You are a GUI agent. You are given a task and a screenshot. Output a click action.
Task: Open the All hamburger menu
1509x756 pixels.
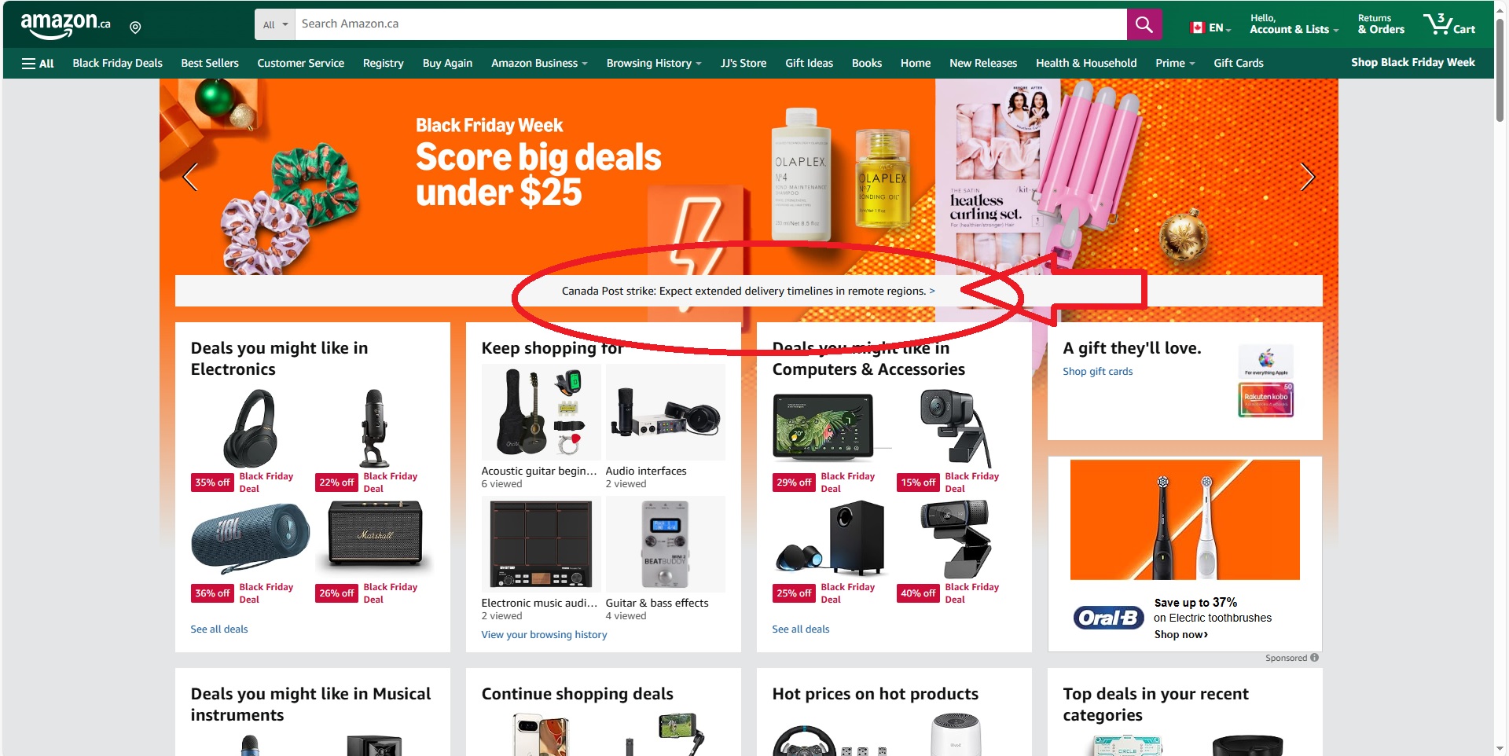38,63
